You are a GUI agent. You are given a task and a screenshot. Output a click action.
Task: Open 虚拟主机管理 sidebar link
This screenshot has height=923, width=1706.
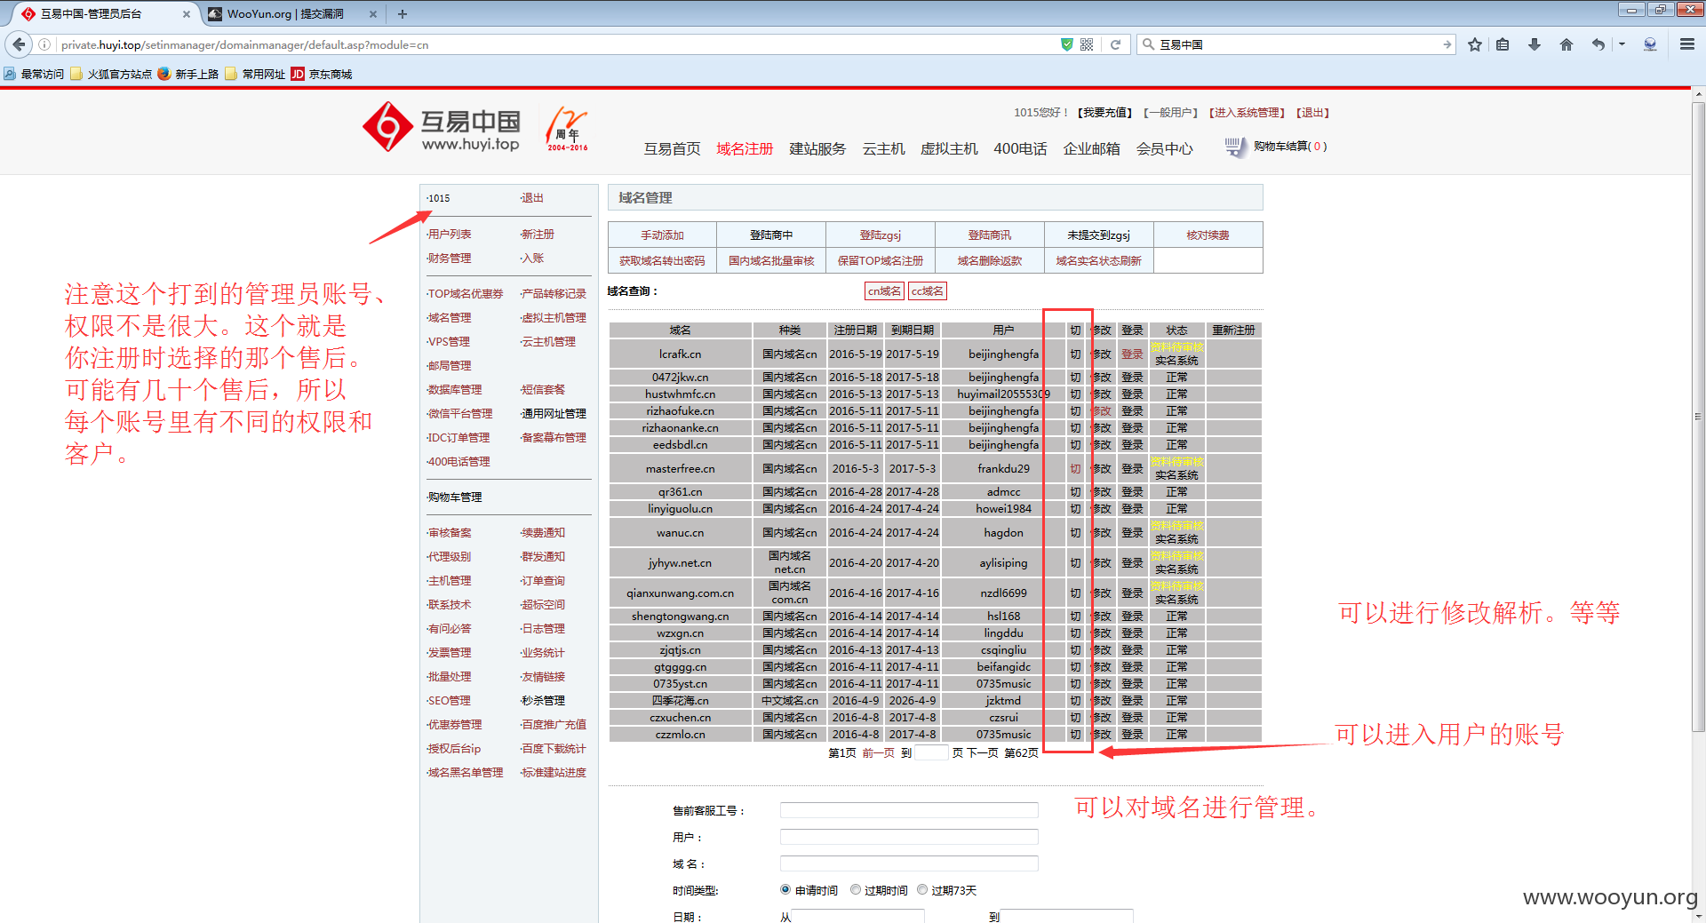click(554, 317)
